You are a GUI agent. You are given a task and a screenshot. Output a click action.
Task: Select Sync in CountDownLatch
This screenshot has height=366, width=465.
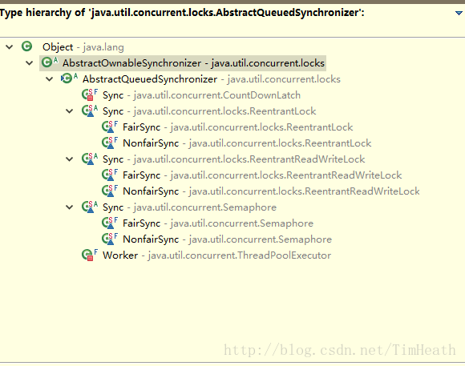201,95
